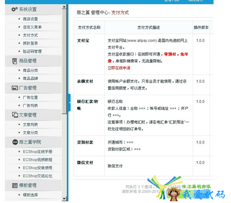The width and height of the screenshot is (231, 203).
Task: Click the layout icon beside 模板管理
Action: [15, 186]
